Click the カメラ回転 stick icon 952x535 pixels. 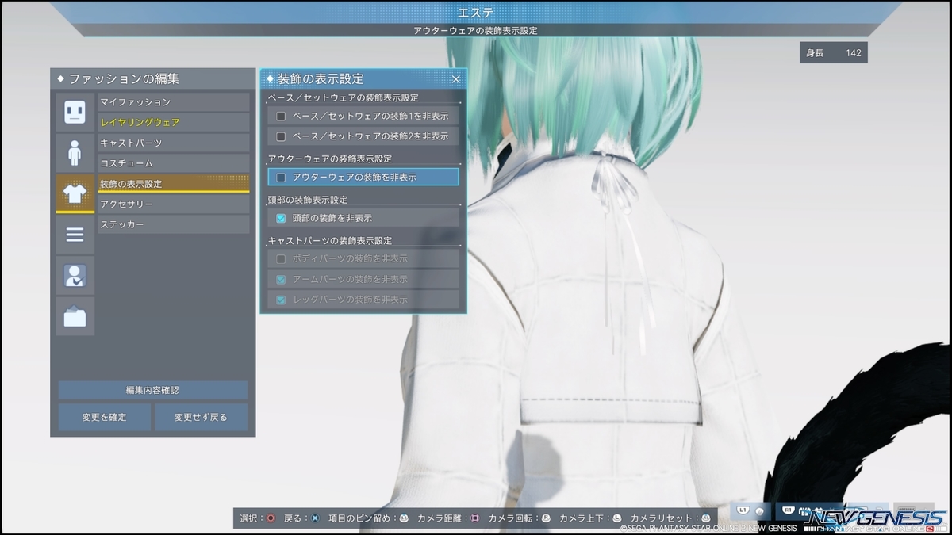(546, 518)
